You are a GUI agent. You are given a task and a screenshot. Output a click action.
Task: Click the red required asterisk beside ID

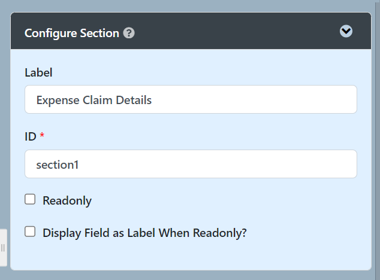click(x=42, y=137)
